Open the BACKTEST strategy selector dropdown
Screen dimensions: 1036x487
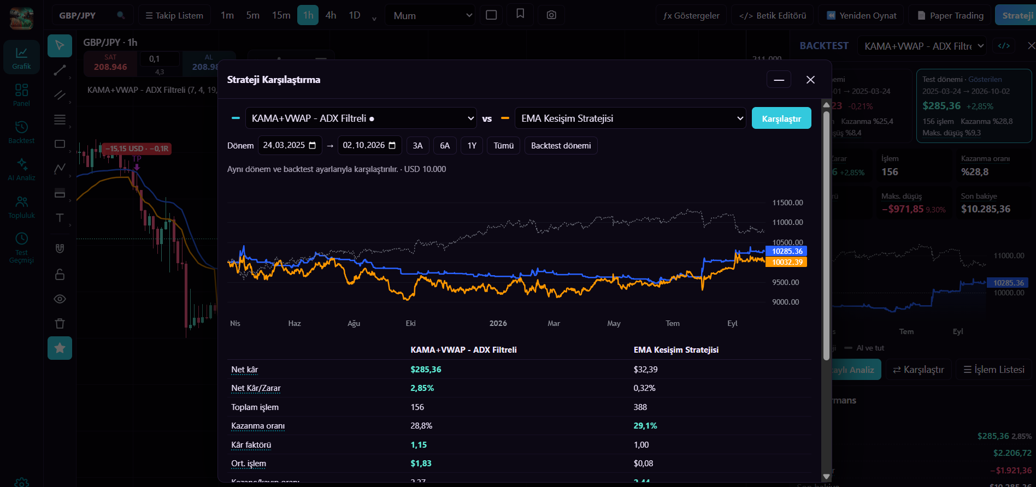(x=922, y=46)
